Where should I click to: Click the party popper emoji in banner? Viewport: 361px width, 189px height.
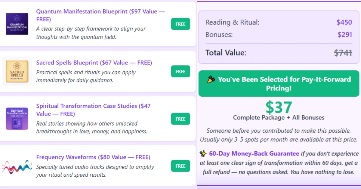(211, 80)
